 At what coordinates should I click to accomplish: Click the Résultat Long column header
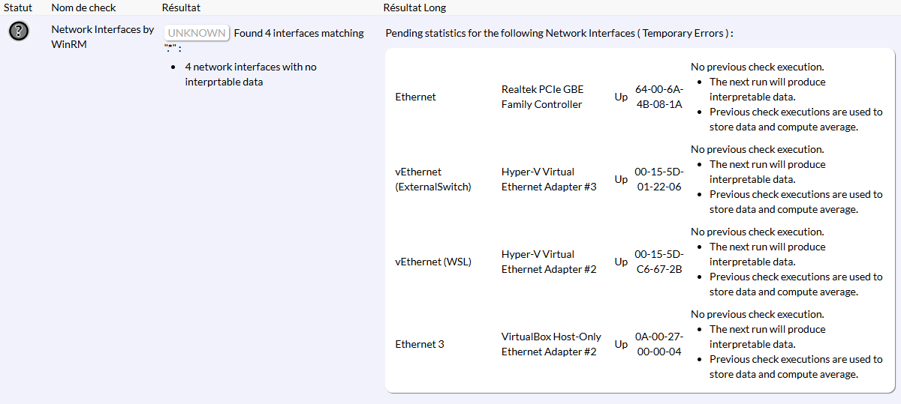[x=414, y=7]
